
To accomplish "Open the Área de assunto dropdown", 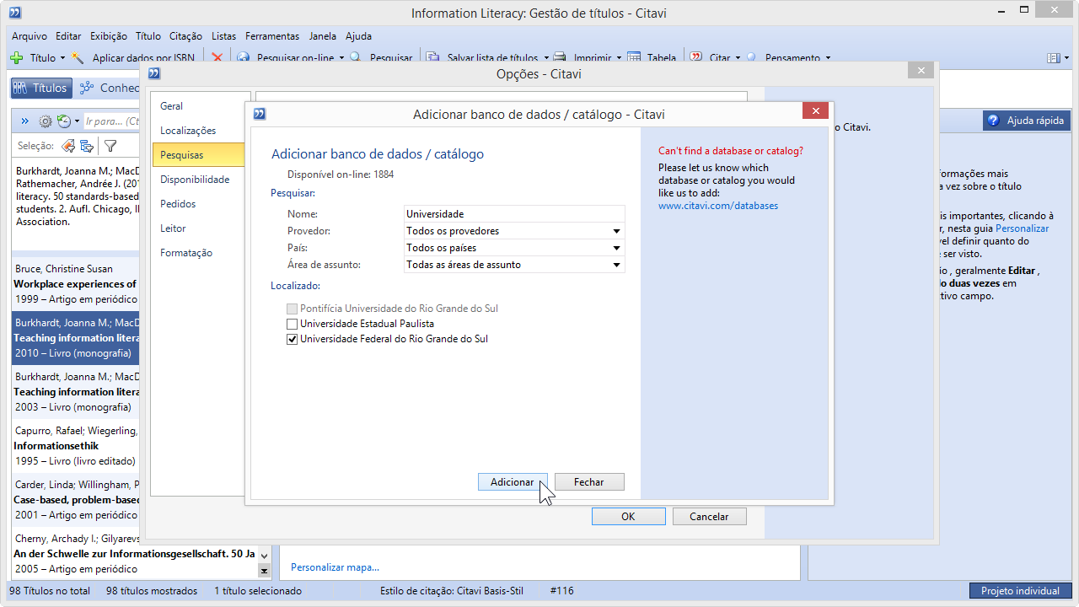I will pyautogui.click(x=616, y=265).
